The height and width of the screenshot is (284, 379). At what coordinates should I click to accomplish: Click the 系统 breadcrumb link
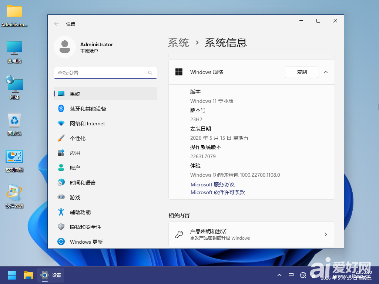click(178, 43)
